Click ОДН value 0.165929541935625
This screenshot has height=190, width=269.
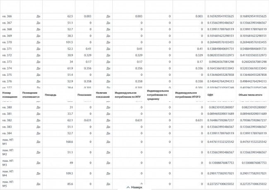tap(221, 16)
